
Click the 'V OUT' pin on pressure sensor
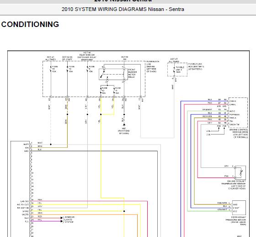236,208
